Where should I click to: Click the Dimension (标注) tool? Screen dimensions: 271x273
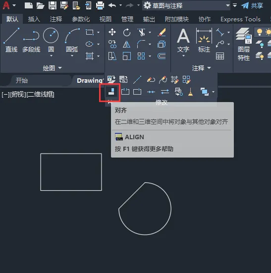[204, 41]
